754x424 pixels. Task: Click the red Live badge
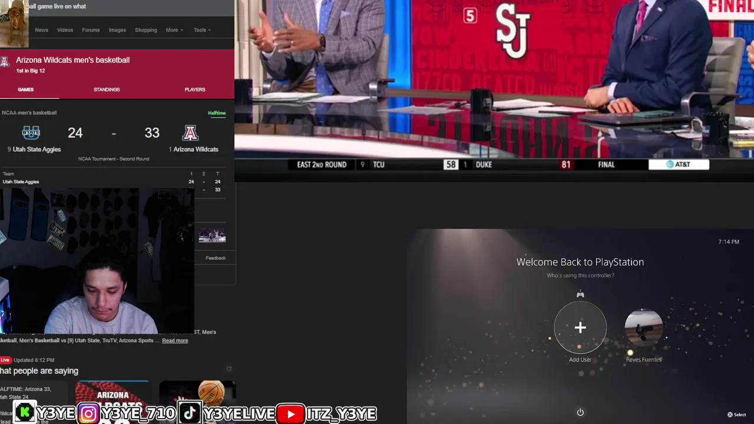coord(5,360)
